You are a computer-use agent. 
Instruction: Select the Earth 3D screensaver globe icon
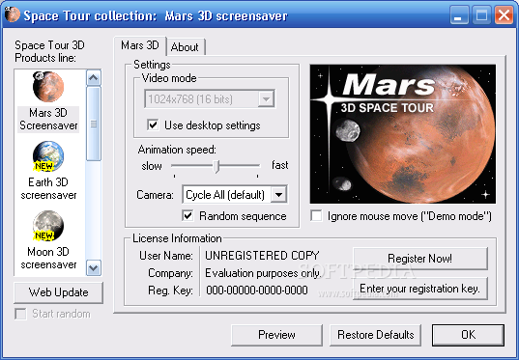pos(48,156)
